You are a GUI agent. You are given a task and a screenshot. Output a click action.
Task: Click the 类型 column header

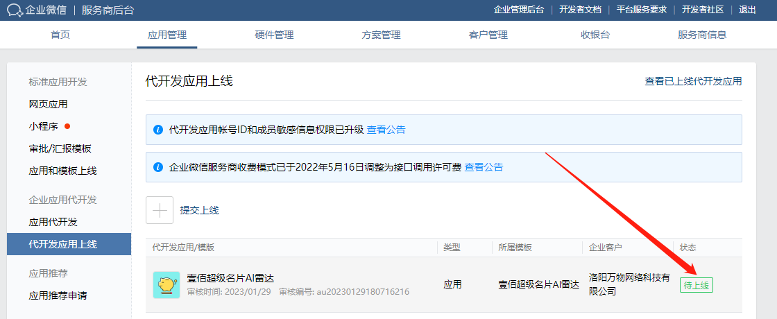(x=452, y=247)
